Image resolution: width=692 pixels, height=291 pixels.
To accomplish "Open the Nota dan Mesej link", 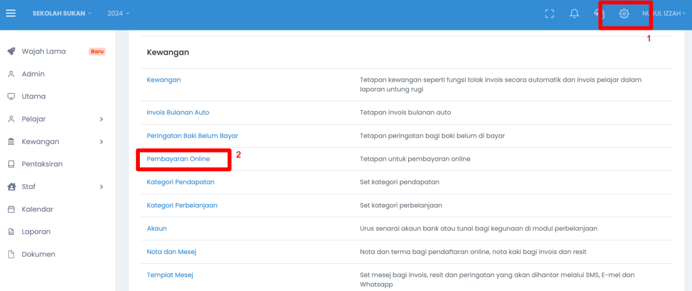I will 171,252.
